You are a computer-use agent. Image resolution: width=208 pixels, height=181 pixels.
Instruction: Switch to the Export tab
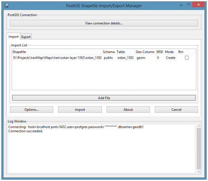[26, 37]
